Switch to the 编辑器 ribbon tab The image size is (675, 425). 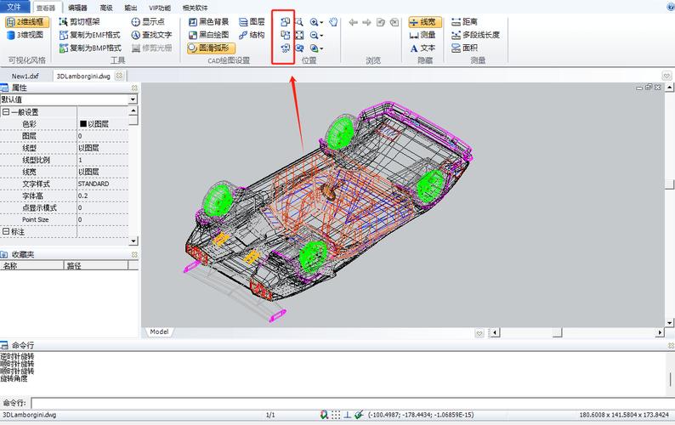[77, 8]
